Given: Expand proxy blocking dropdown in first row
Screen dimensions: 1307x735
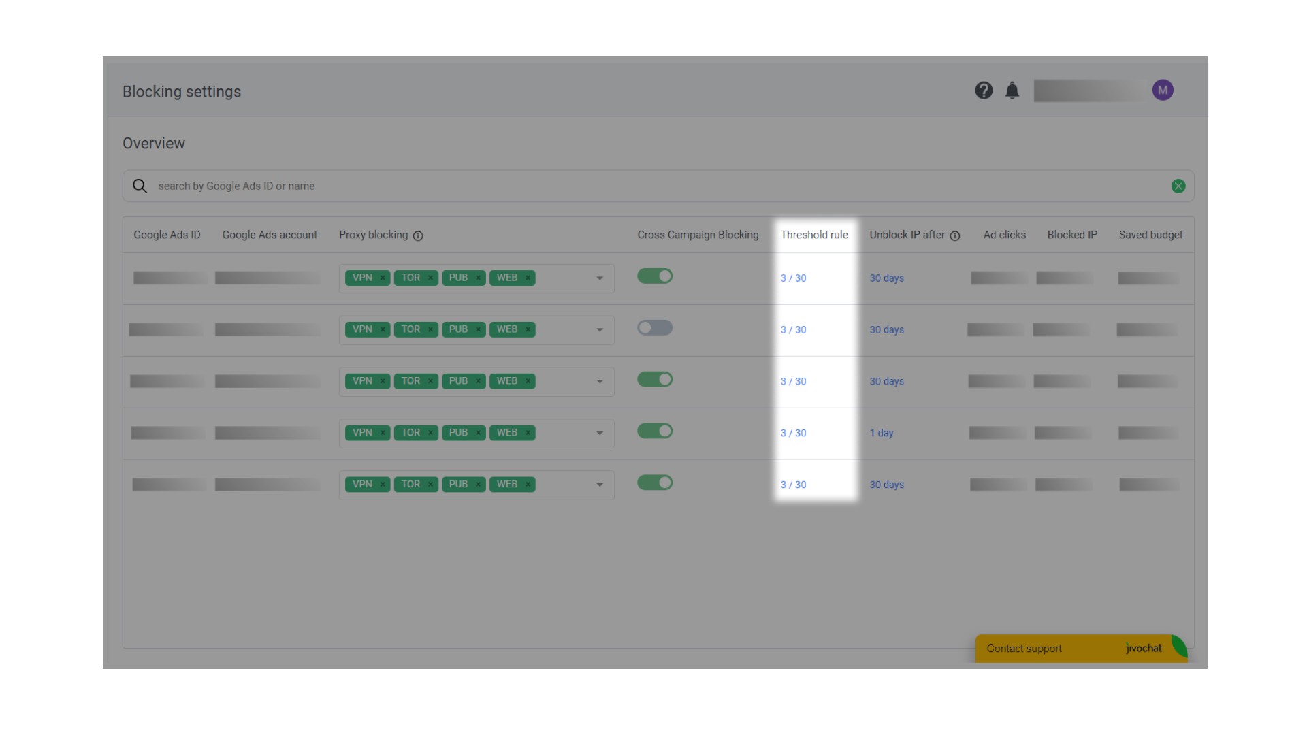Looking at the screenshot, I should [600, 278].
